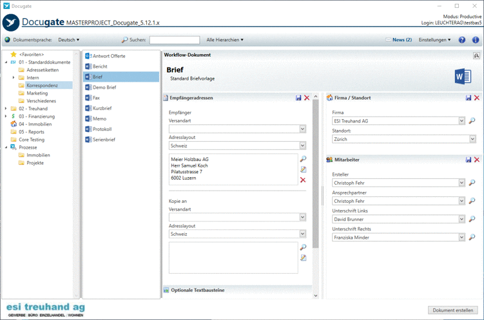Remove Firma / Standort section red X

(x=477, y=98)
